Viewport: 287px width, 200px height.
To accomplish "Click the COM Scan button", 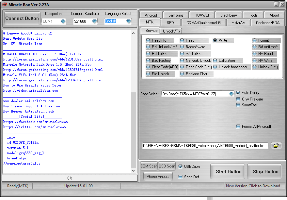I will pos(149,166).
